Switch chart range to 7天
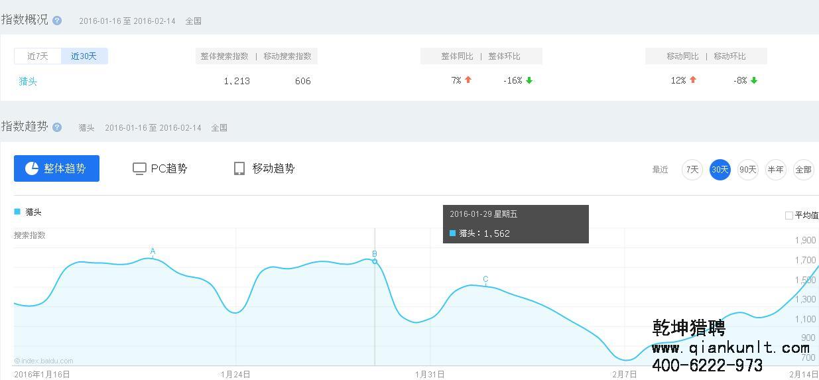 [692, 170]
